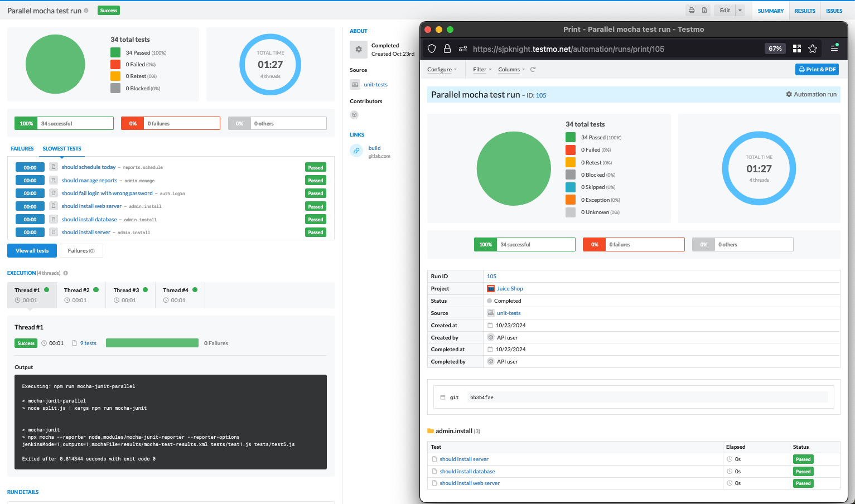
Task: Click the export file icon beside Edit
Action: (704, 11)
